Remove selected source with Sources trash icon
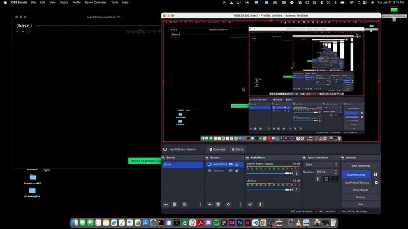 [218, 204]
